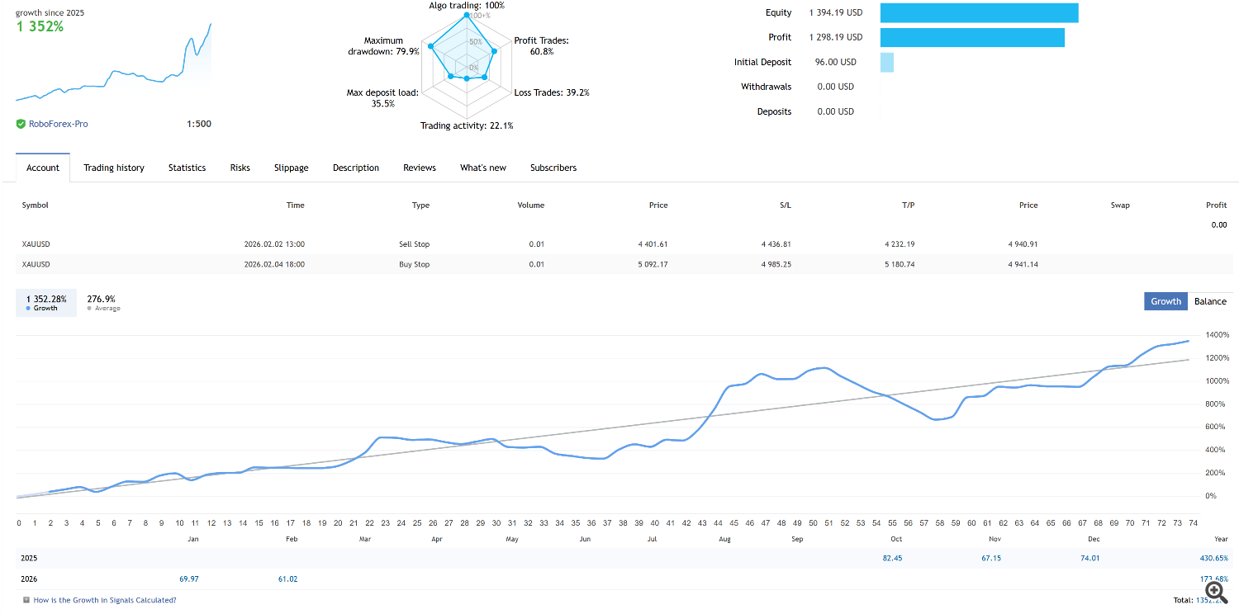The image size is (1239, 614).
Task: Click the Algo trading: 100% label
Action: 467,6
